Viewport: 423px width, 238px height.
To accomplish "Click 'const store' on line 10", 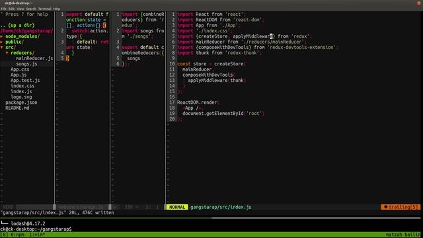I will (x=192, y=64).
